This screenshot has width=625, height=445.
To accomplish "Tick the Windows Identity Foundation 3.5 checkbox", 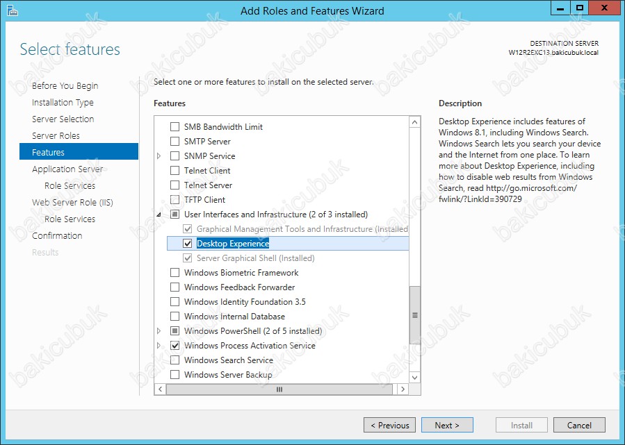I will coord(174,302).
